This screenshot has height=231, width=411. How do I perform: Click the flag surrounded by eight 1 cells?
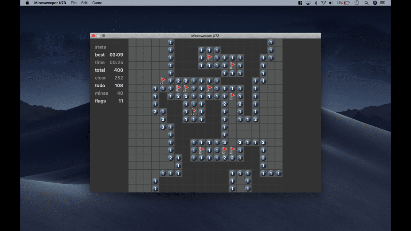point(194,112)
